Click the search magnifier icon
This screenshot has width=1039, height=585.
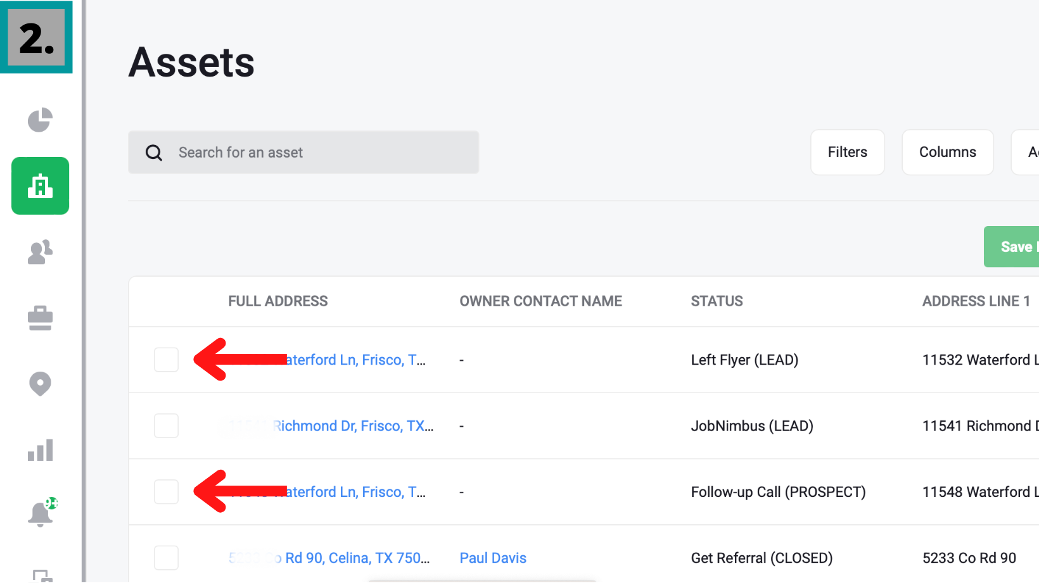point(154,153)
